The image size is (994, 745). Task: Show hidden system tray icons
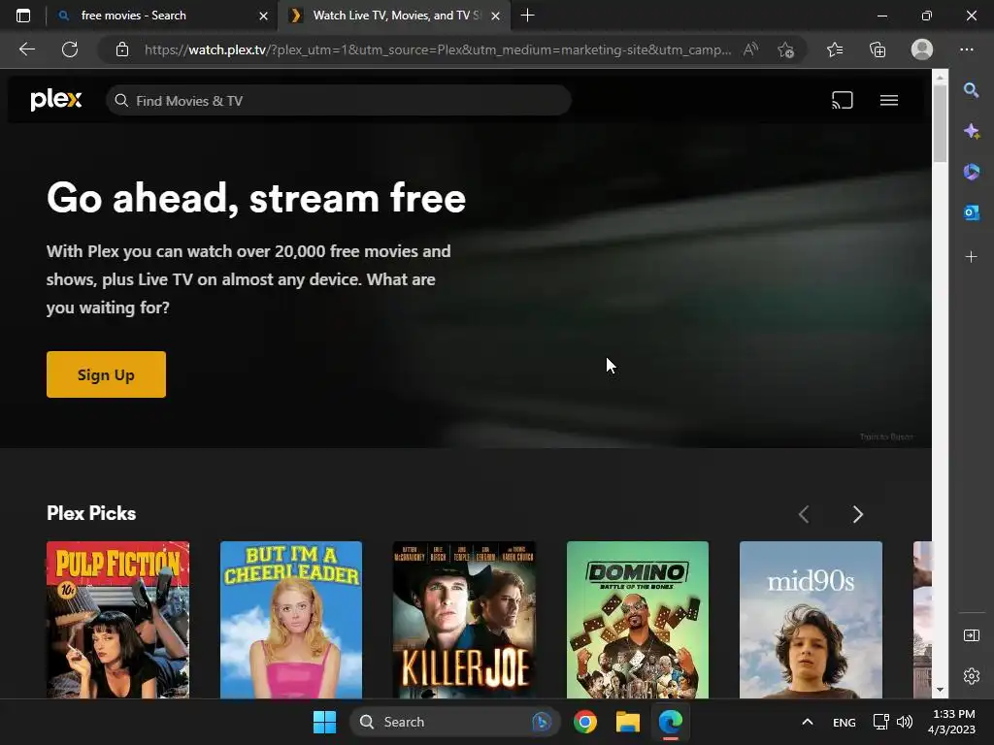(807, 722)
